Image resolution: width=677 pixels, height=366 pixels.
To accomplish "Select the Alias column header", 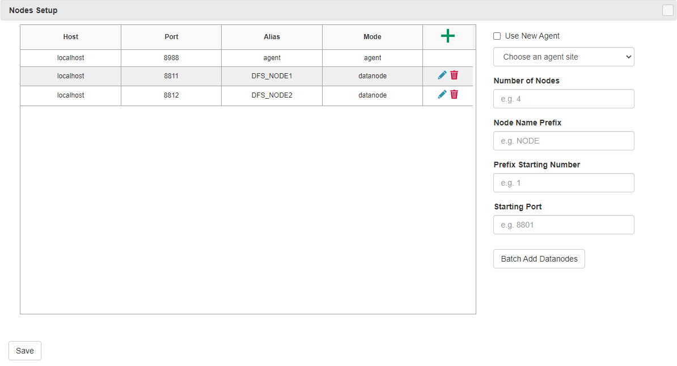I will point(272,37).
